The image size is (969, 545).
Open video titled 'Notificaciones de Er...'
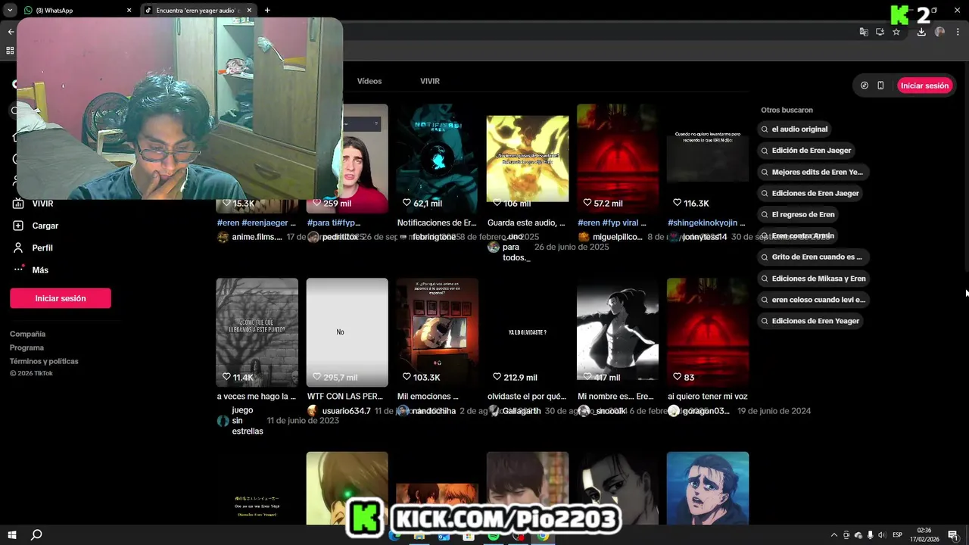pos(437,223)
